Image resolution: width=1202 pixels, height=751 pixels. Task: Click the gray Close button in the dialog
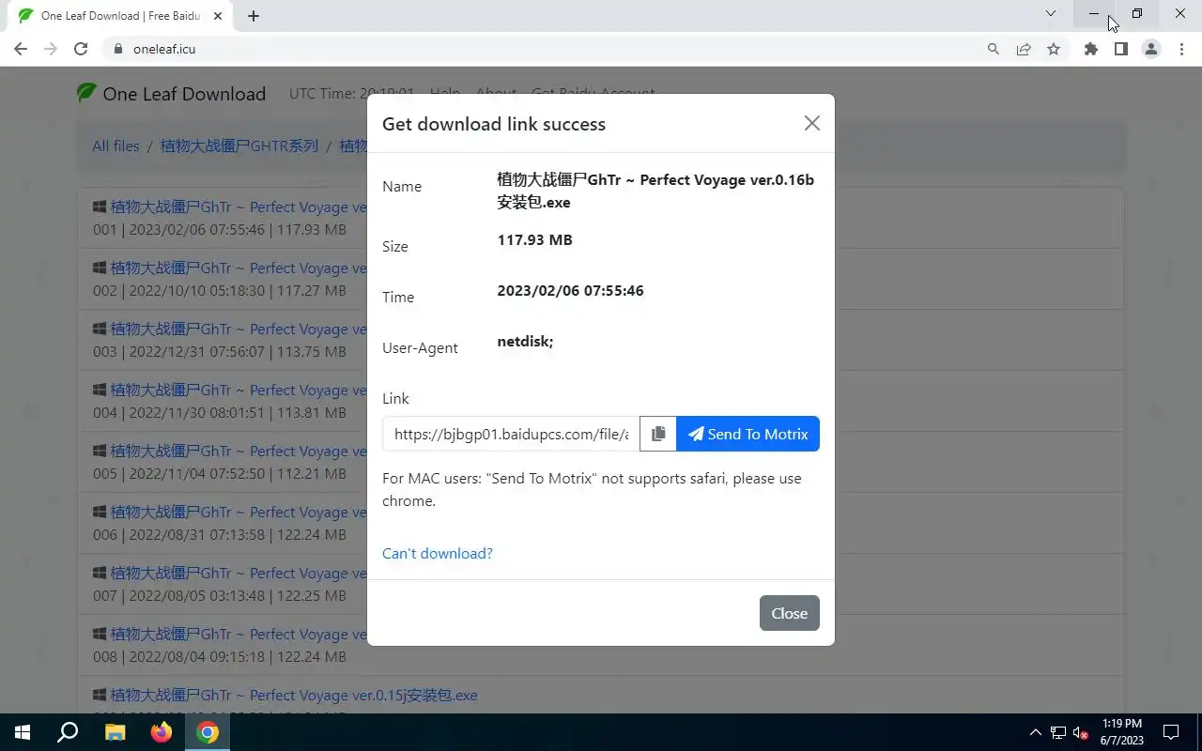pos(790,613)
